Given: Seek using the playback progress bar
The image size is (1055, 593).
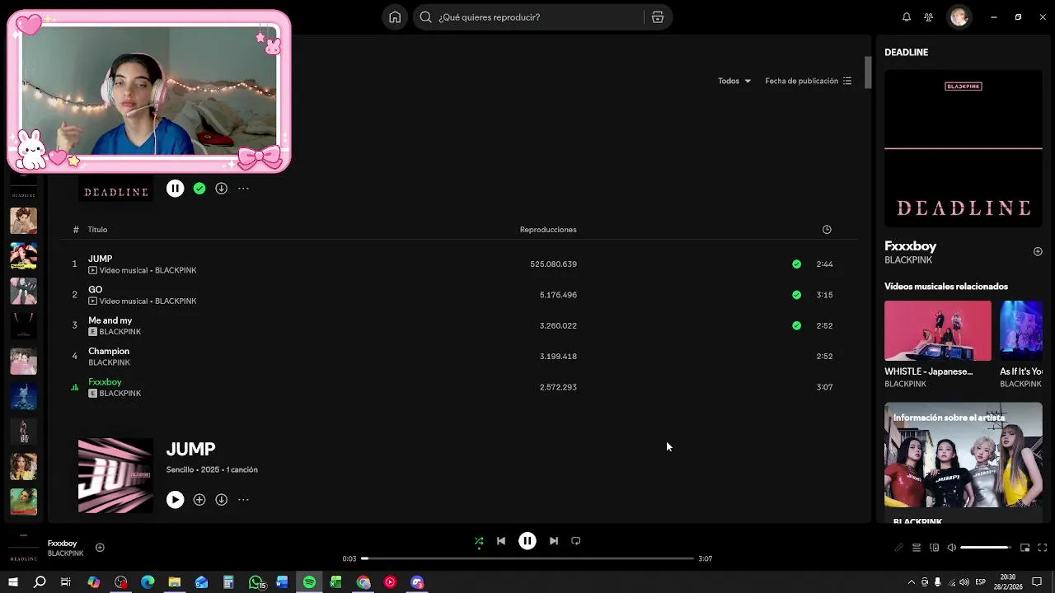Looking at the screenshot, I should pyautogui.click(x=527, y=558).
